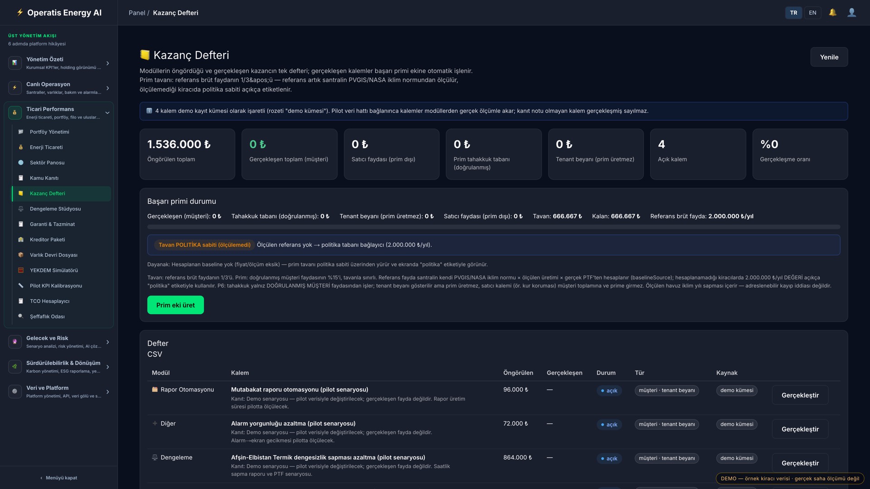
Task: Click the Gelecek ve Risk sidebar icon
Action: [15, 342]
